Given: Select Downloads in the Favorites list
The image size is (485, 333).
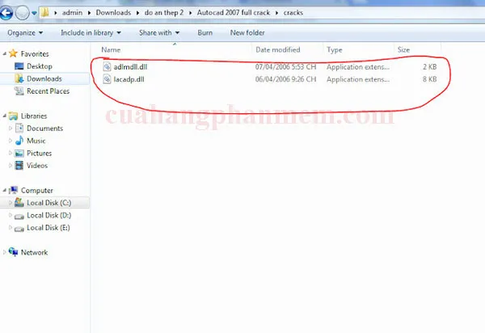Looking at the screenshot, I should tap(44, 78).
